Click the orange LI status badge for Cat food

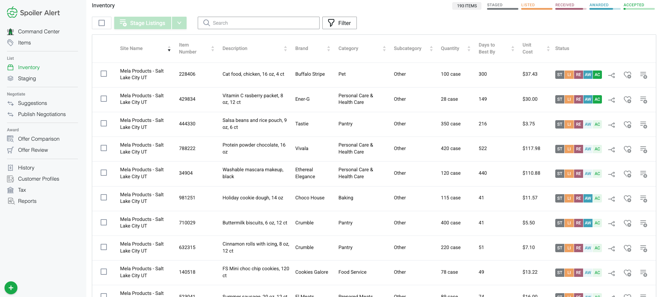[569, 75]
